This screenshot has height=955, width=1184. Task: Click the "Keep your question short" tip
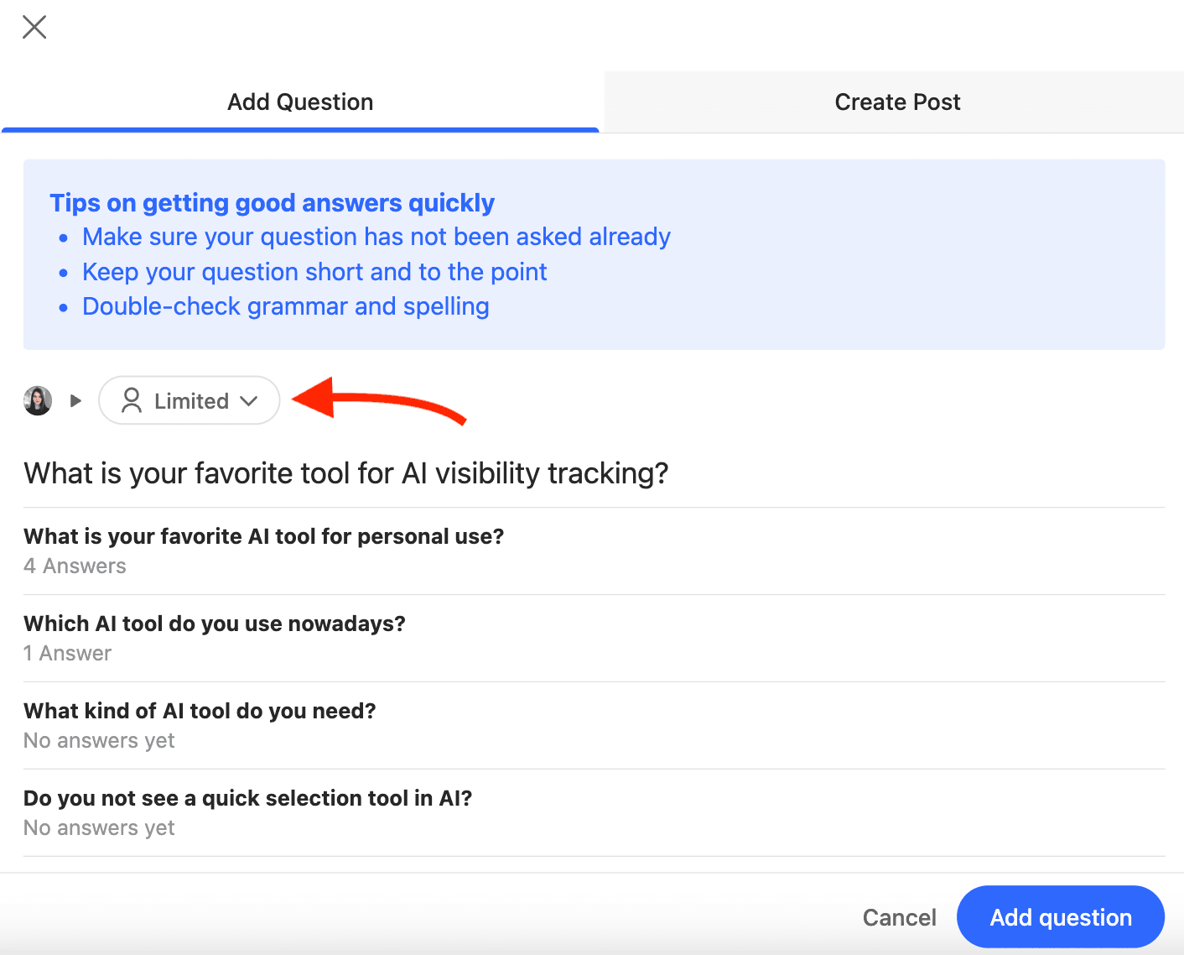[314, 272]
